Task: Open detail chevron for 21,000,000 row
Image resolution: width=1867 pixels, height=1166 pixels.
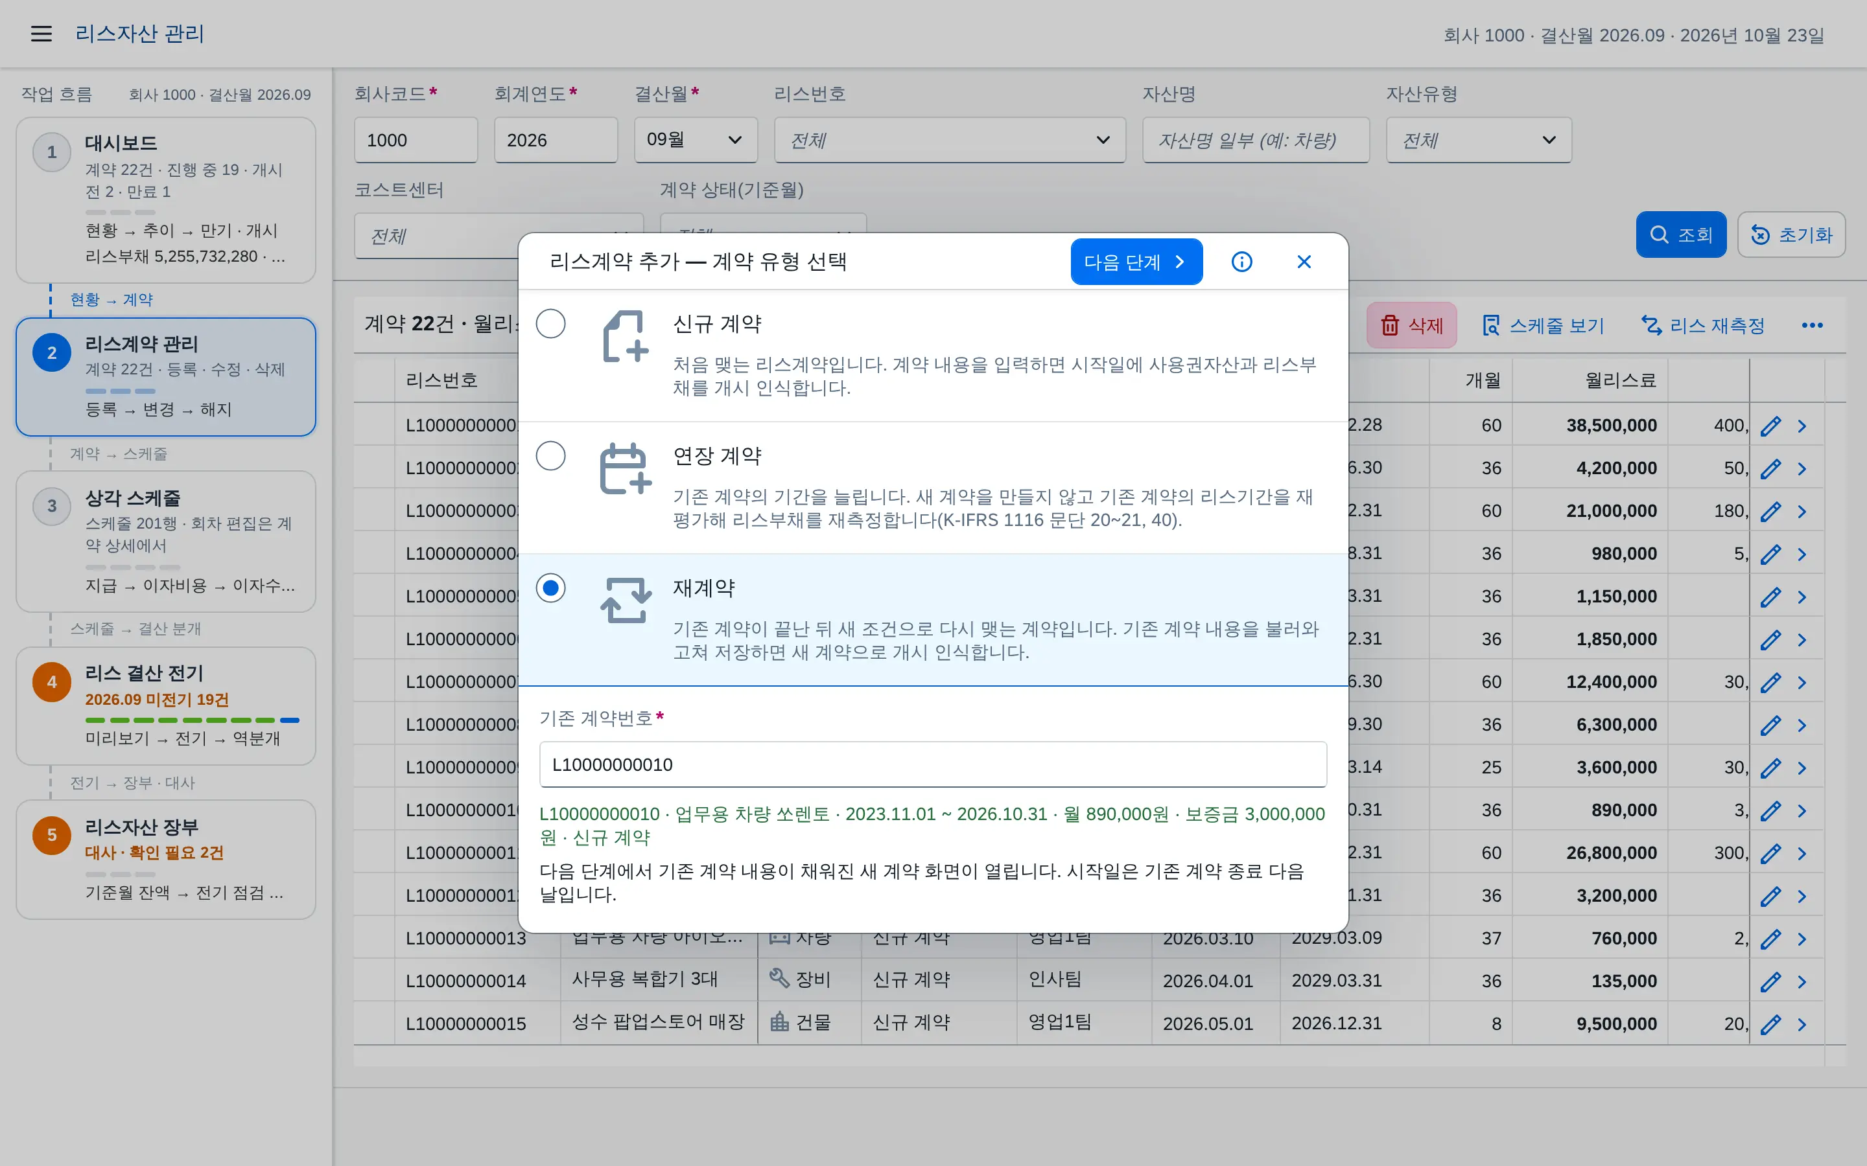Action: [1802, 511]
